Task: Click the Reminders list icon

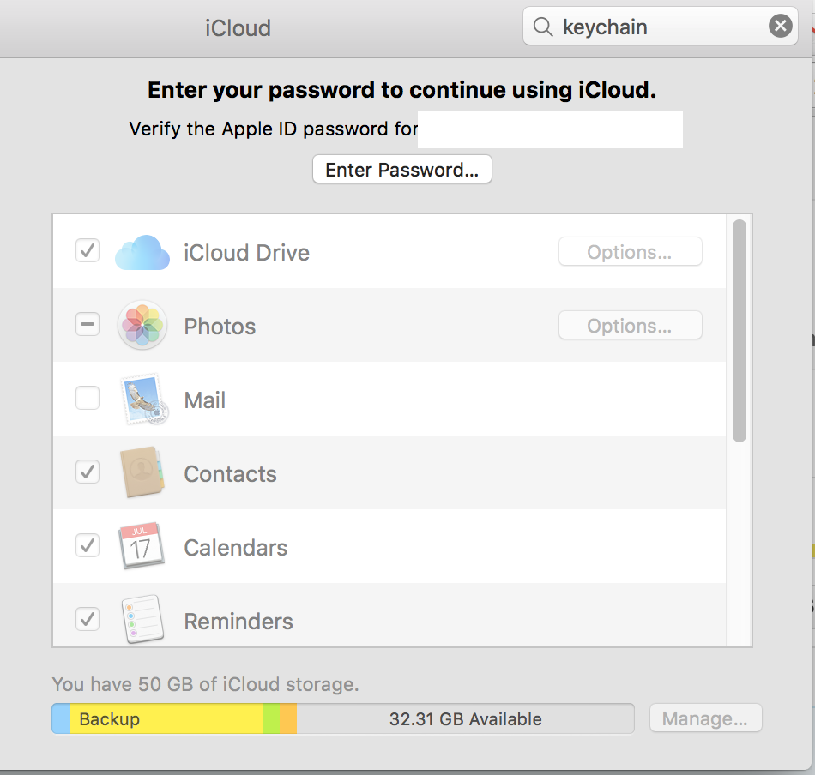Action: 142,620
